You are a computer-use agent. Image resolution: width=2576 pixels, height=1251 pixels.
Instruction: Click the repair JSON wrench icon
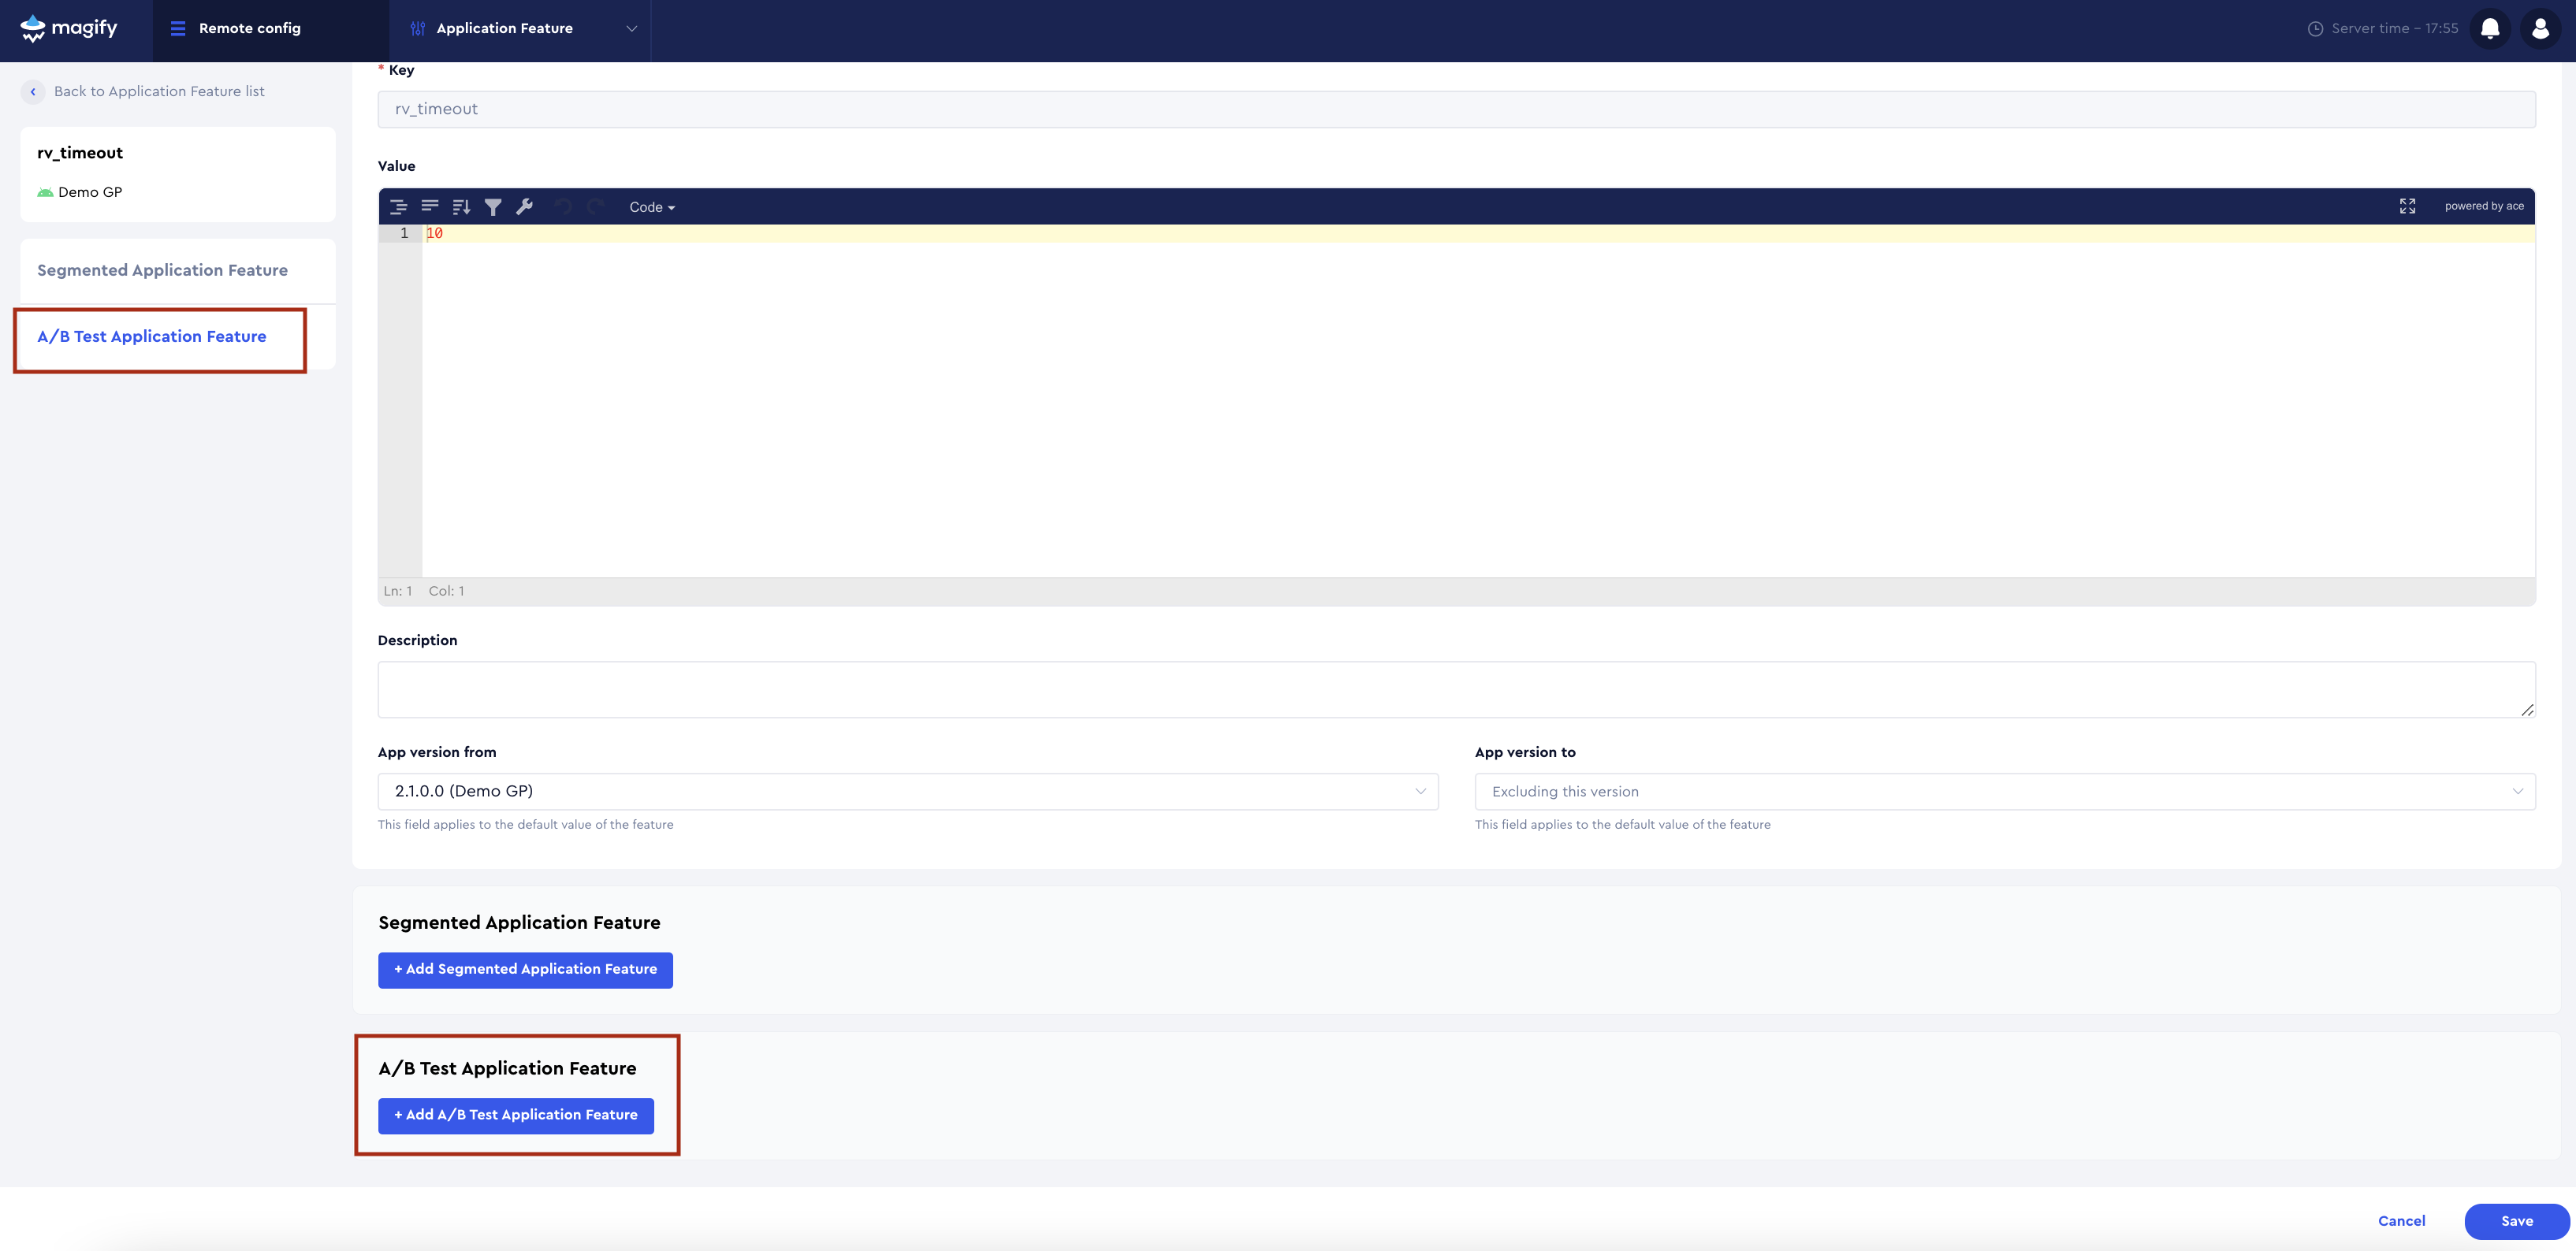point(525,207)
